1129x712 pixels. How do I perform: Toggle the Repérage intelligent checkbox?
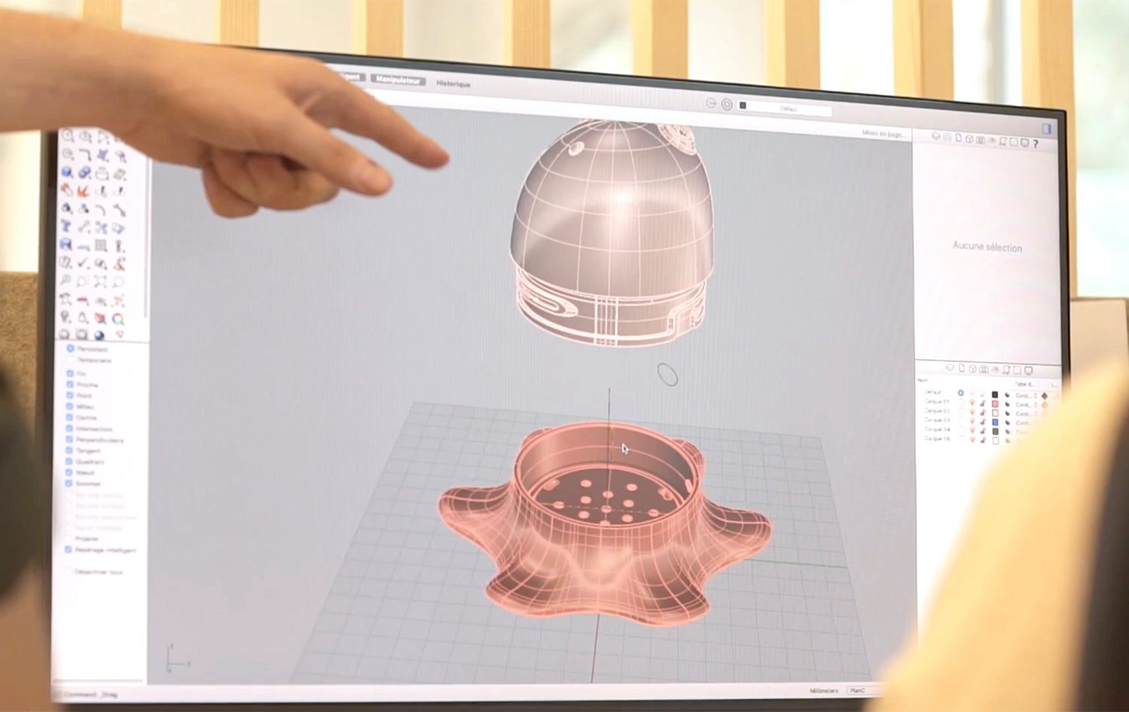click(x=69, y=549)
